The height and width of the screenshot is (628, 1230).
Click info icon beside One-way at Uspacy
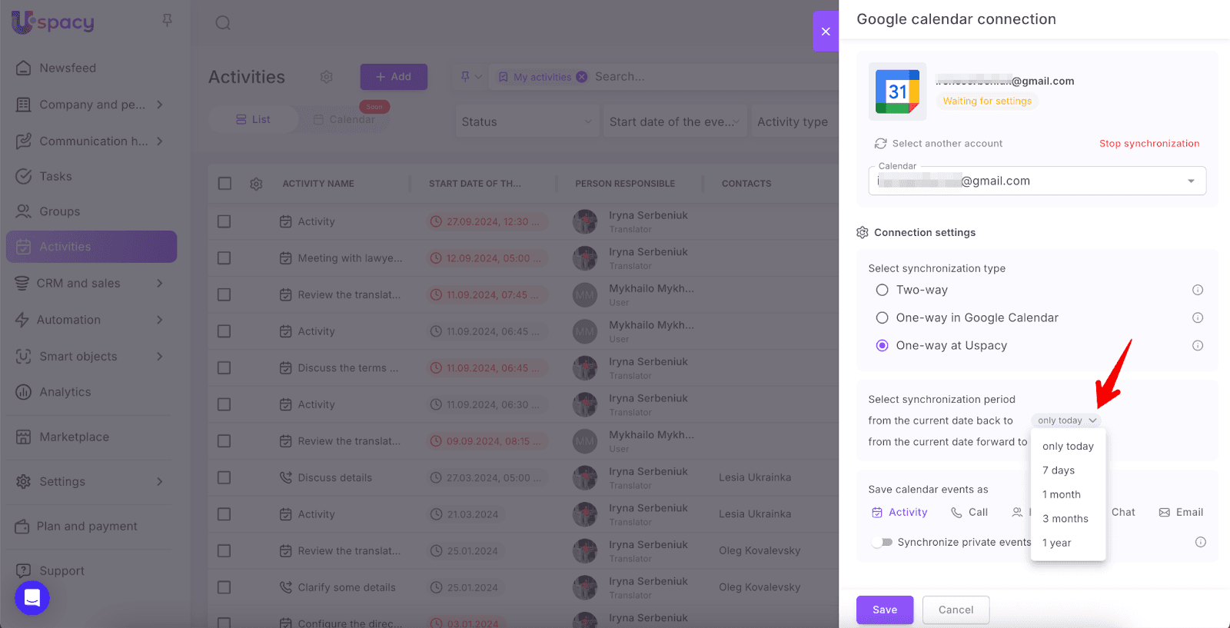(1197, 346)
